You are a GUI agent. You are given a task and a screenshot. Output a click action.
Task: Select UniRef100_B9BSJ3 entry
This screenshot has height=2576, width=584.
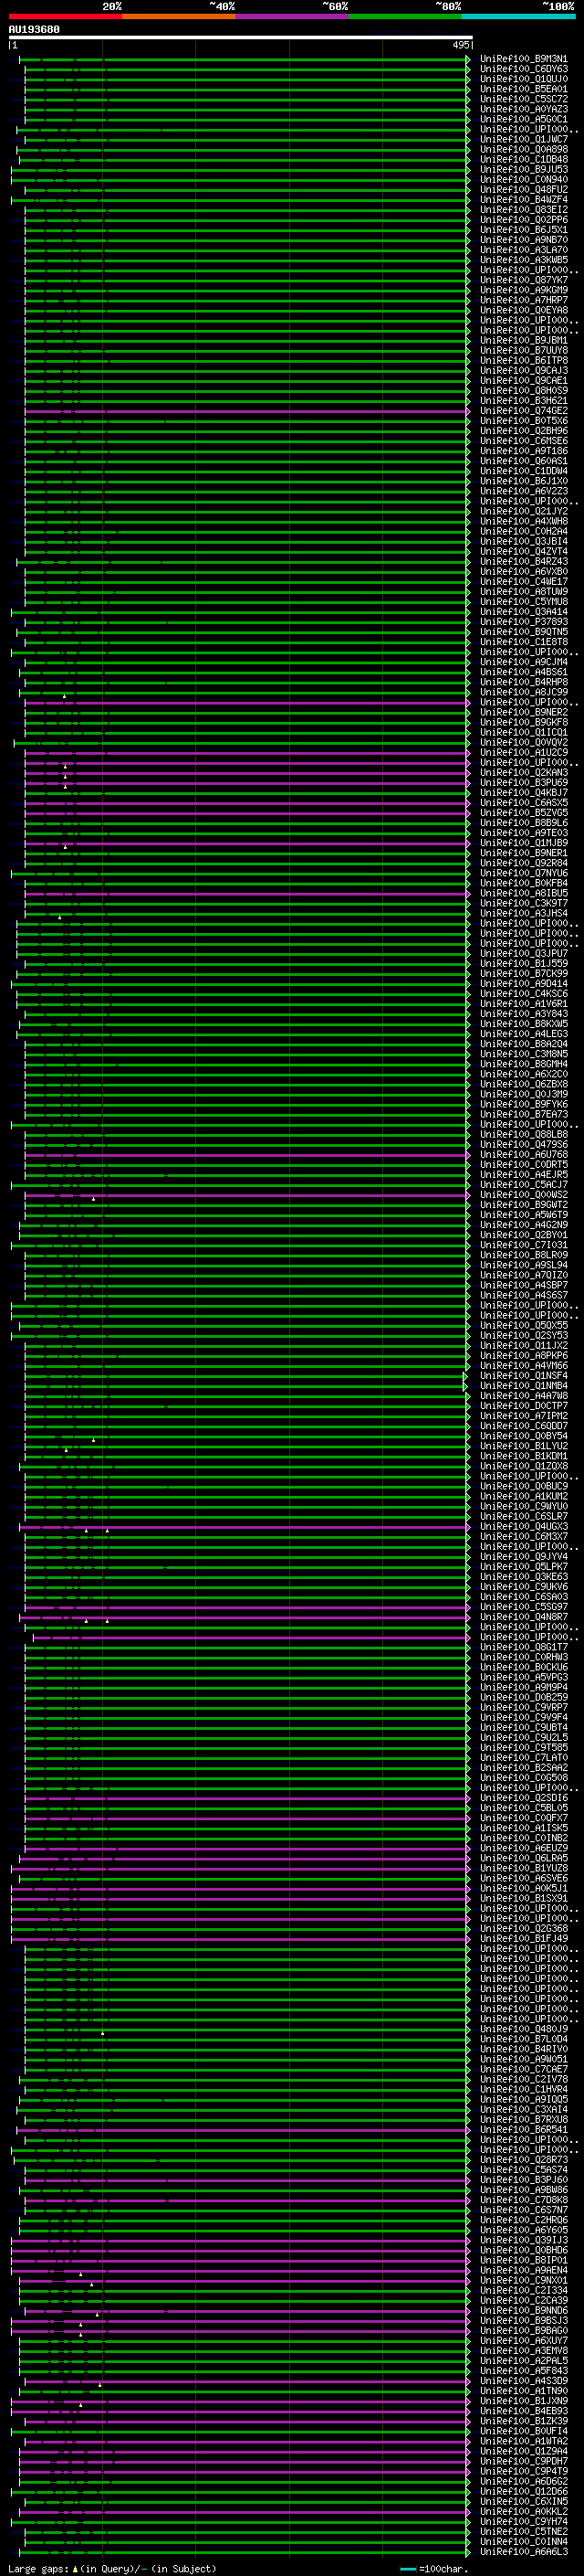[x=523, y=2321]
